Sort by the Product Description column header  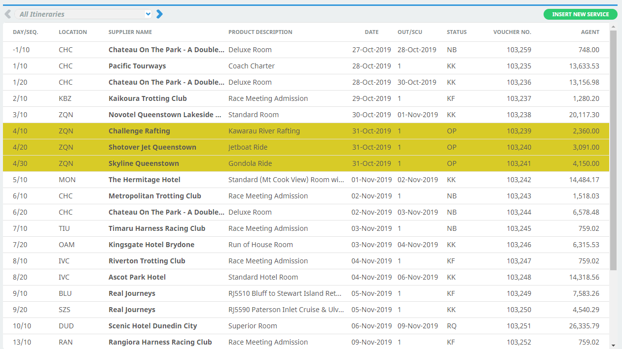point(260,32)
